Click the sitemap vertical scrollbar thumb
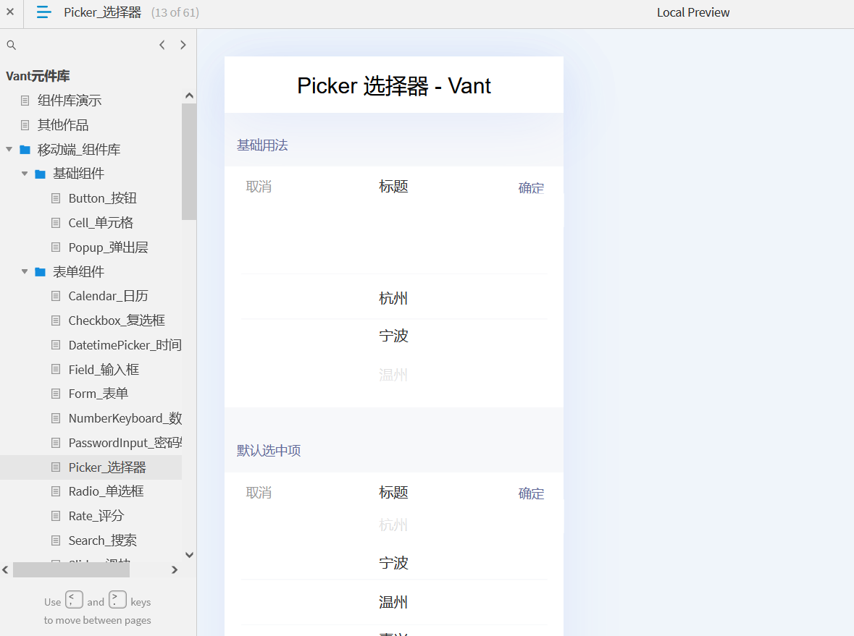 pos(189,161)
